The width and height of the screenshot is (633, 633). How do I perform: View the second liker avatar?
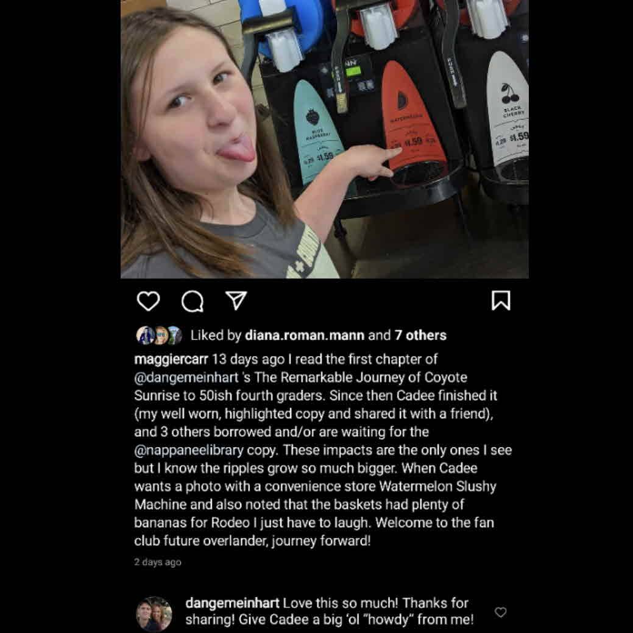point(160,335)
